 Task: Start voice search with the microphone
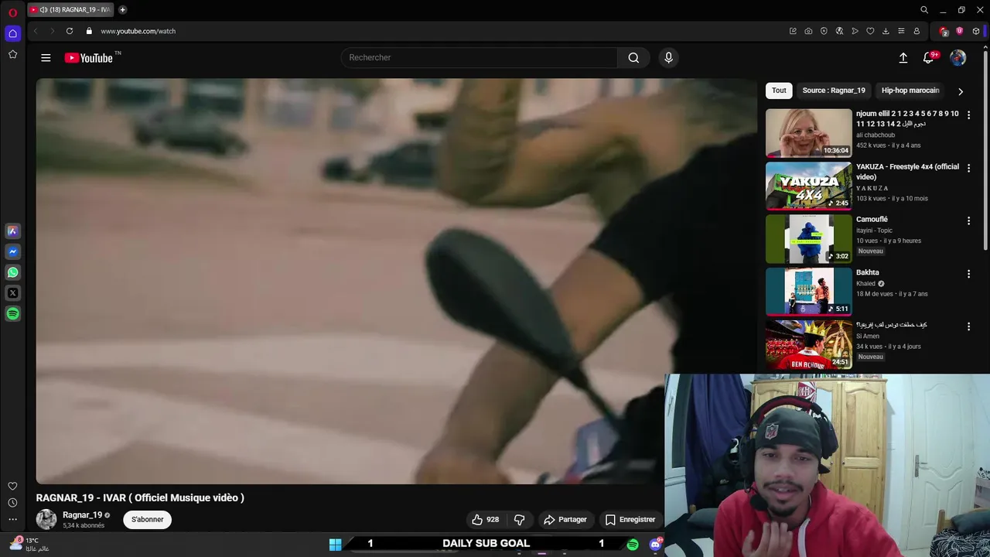coord(668,57)
